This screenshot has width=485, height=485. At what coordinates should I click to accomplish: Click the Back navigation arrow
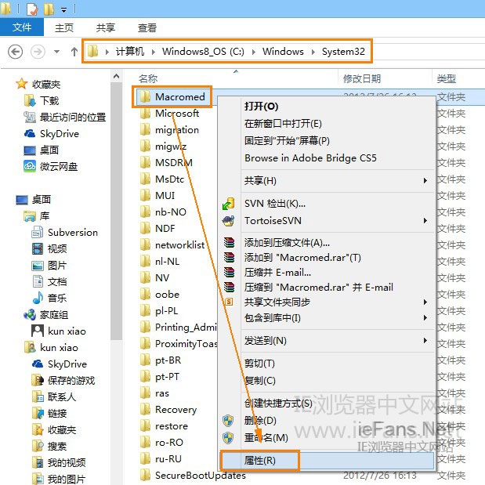coord(15,52)
